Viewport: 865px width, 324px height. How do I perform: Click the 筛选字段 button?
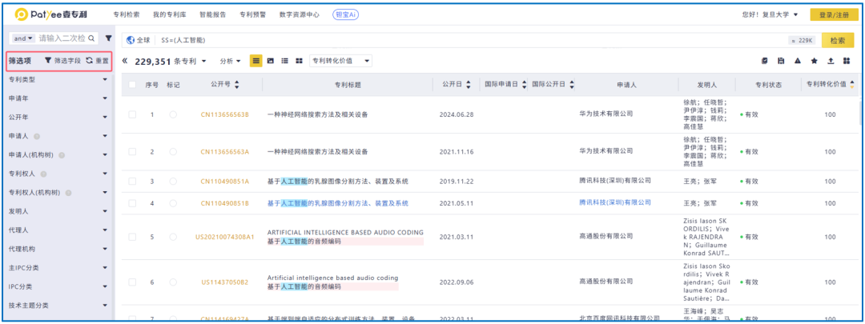coord(63,61)
